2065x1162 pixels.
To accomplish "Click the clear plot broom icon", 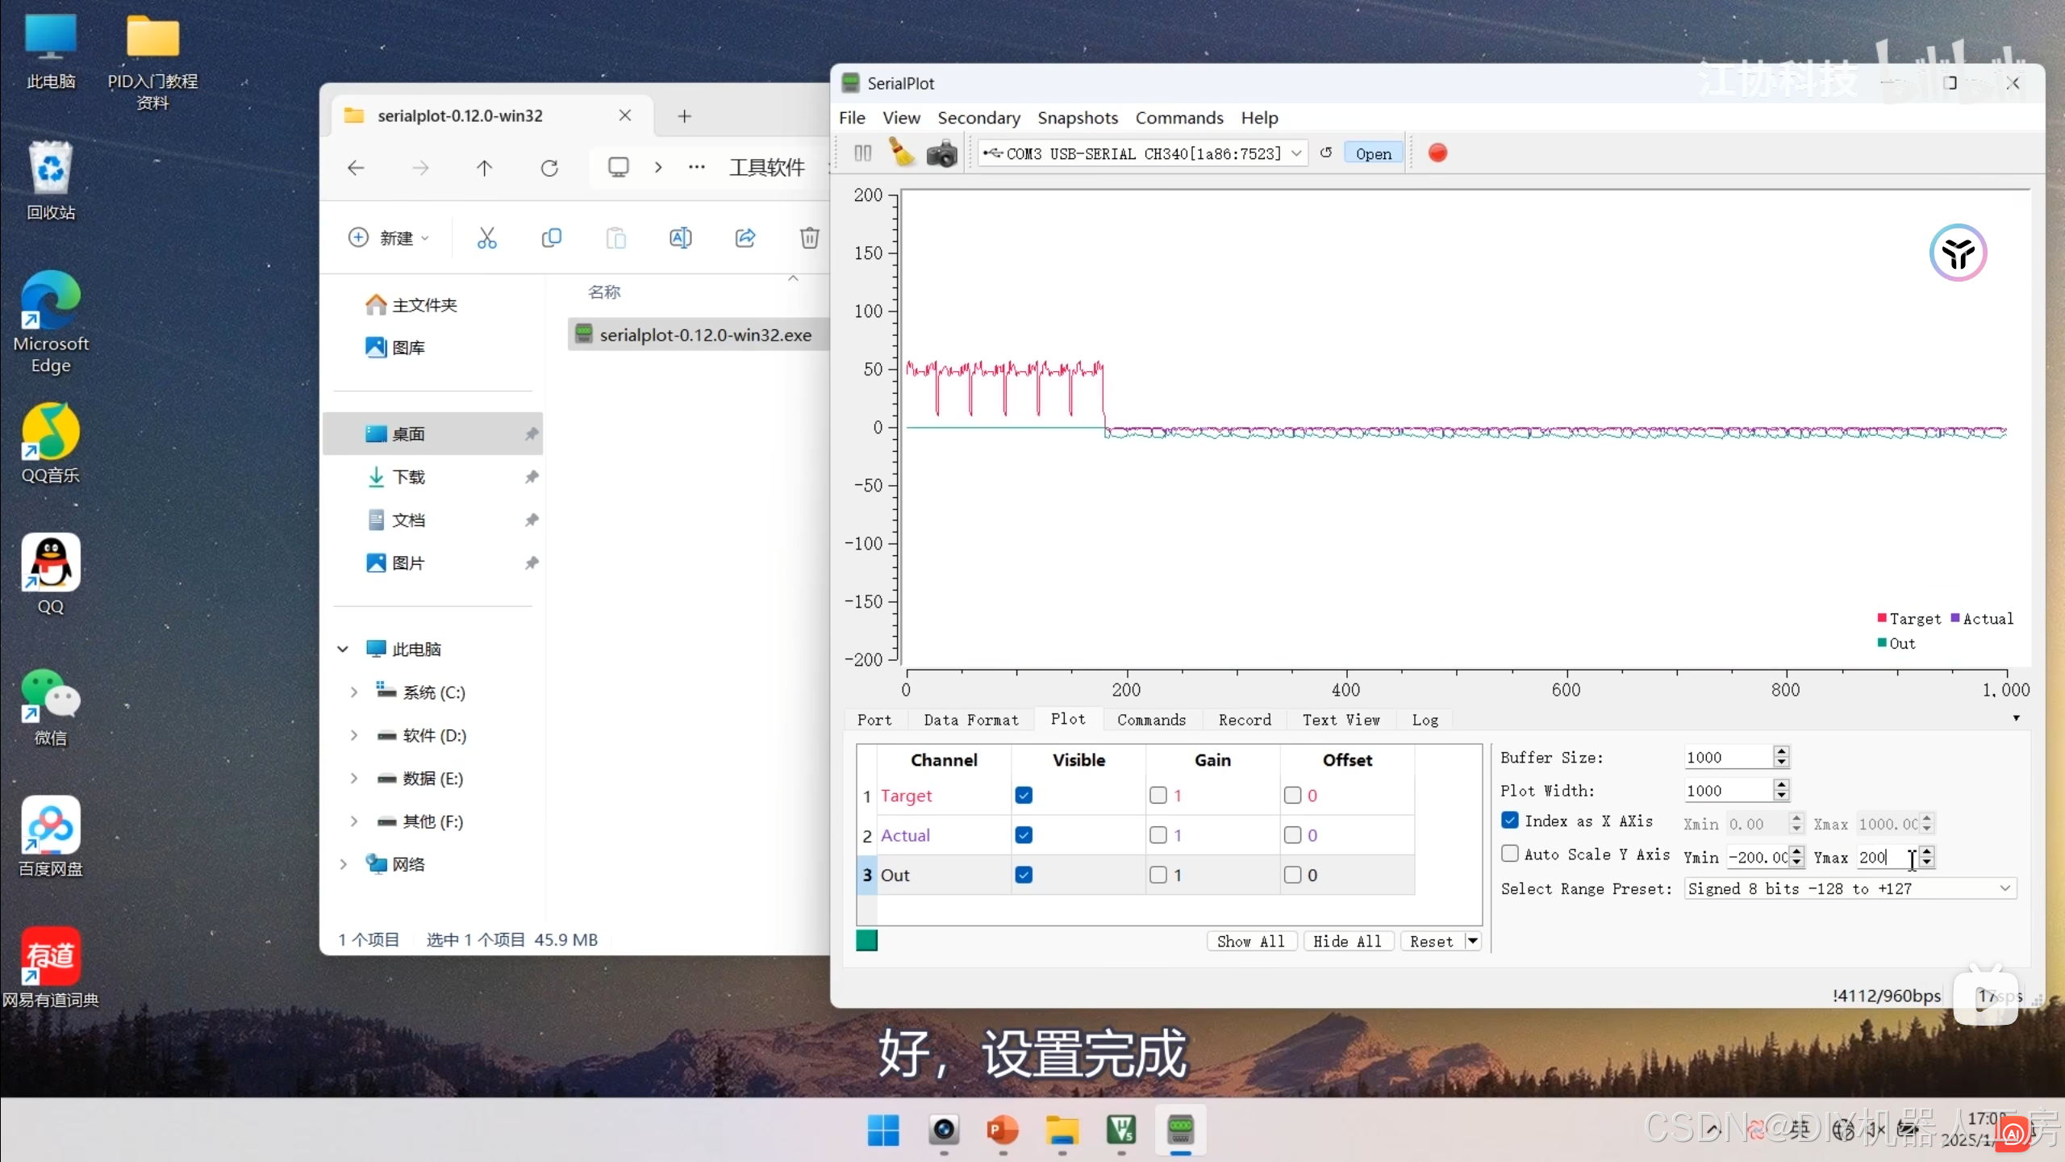I will [x=902, y=153].
